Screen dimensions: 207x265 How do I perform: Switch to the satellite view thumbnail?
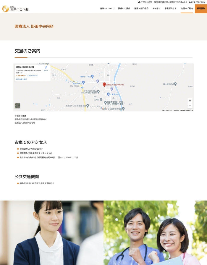(17, 106)
